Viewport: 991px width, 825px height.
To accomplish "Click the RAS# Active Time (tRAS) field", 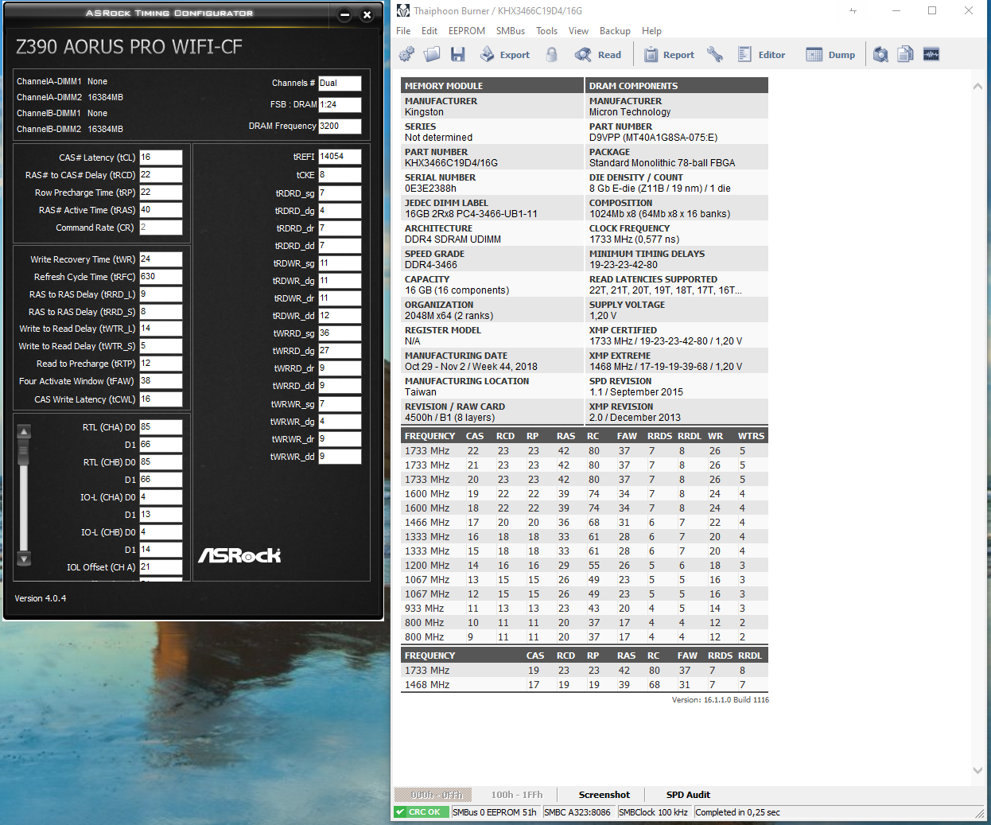I will pos(161,210).
